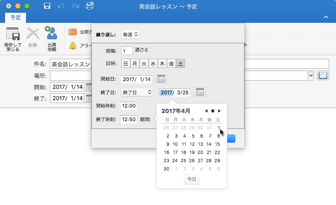Click the 開始日 2017/1/14 date field
This screenshot has width=336, height=205.
coord(136,79)
